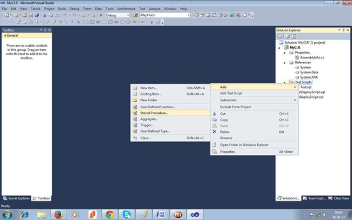This screenshot has width=352, height=220.
Task: Click the Save All toolbar icon
Action: pyautogui.click(x=37, y=15)
